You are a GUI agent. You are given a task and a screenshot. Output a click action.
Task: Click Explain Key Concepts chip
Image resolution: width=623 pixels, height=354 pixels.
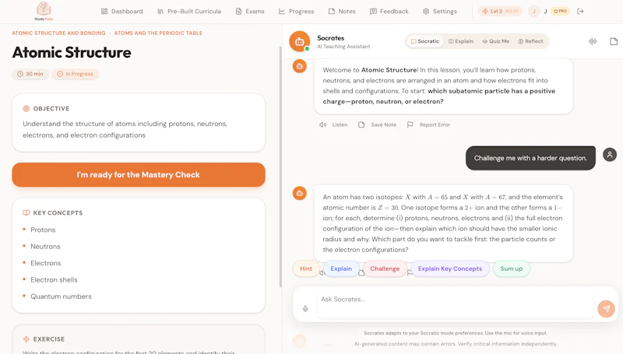[450, 268]
